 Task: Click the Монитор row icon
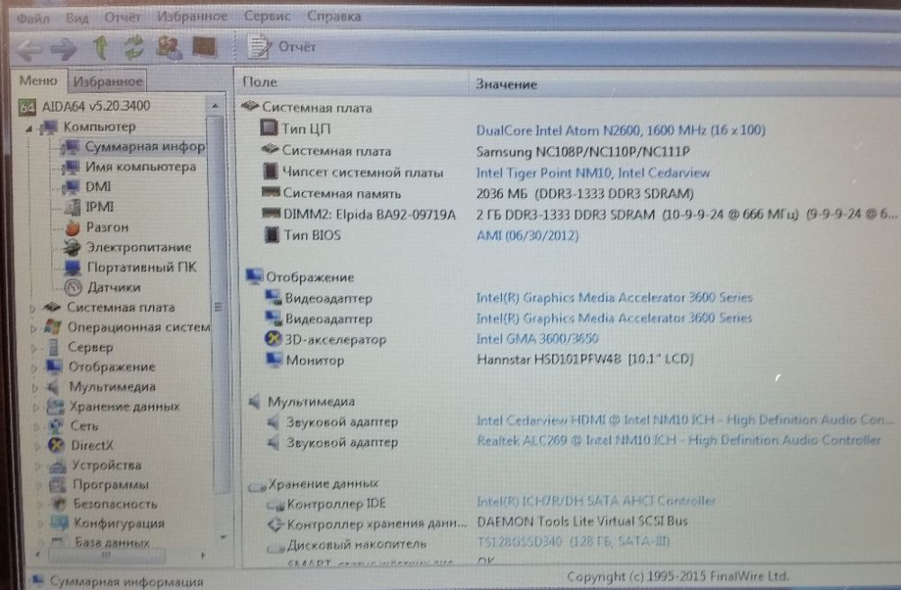click(x=274, y=359)
